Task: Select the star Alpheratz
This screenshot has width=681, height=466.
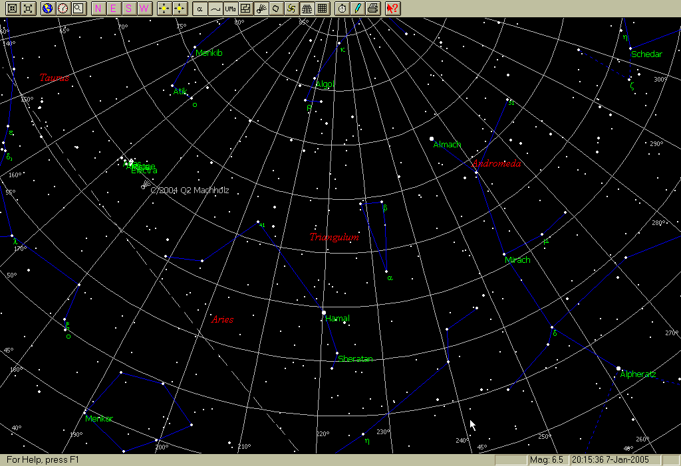Action: click(618, 368)
